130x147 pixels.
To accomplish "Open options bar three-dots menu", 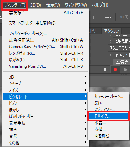I will pyautogui.click(x=108, y=17).
